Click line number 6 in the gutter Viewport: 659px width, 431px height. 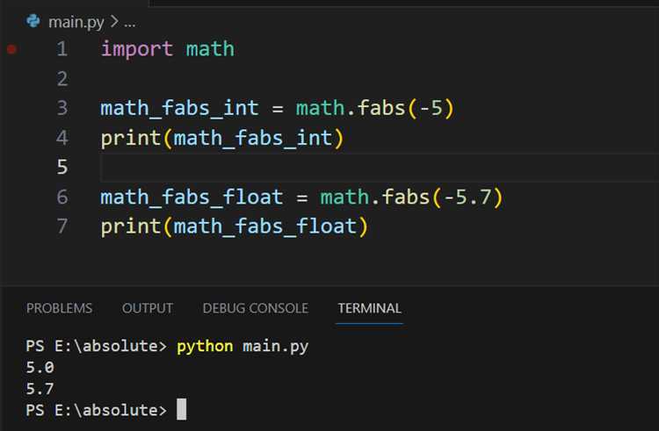[x=62, y=197]
